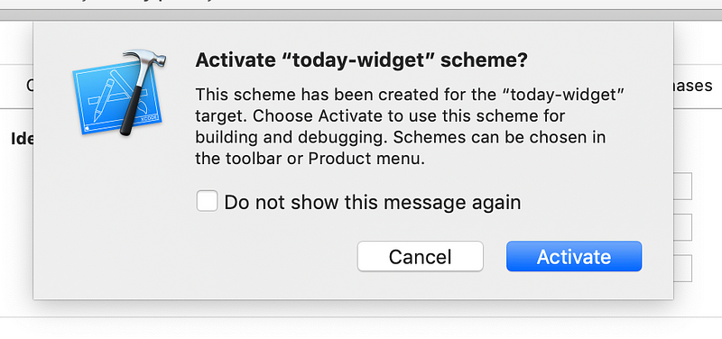
Task: Click the Activate today-widget scheme heading
Action: (362, 60)
